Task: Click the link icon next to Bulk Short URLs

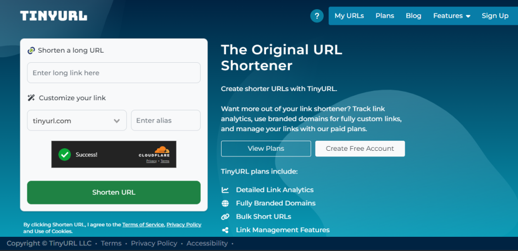Action: (x=225, y=217)
